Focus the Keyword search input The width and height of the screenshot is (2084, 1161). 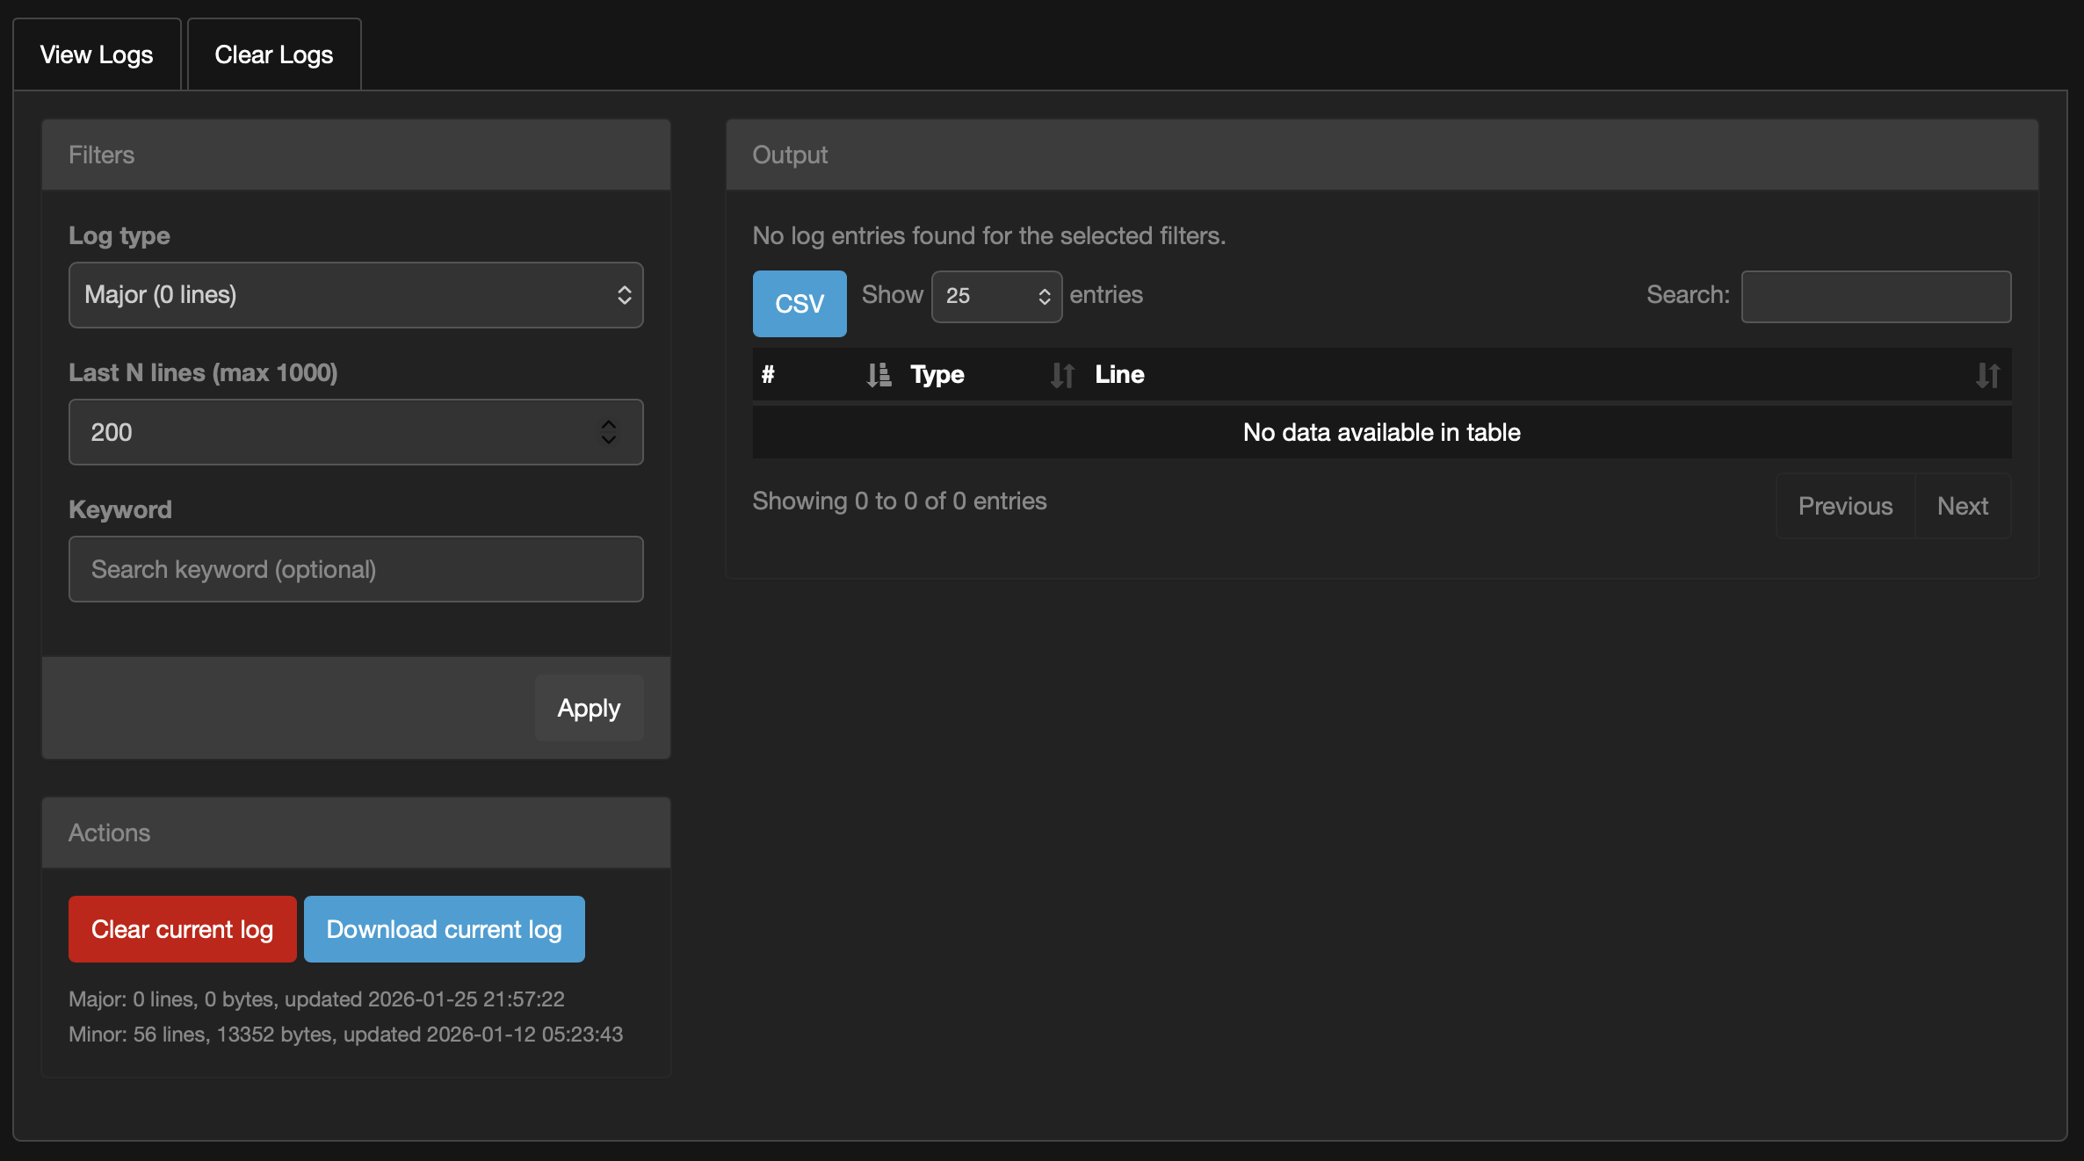pos(356,569)
